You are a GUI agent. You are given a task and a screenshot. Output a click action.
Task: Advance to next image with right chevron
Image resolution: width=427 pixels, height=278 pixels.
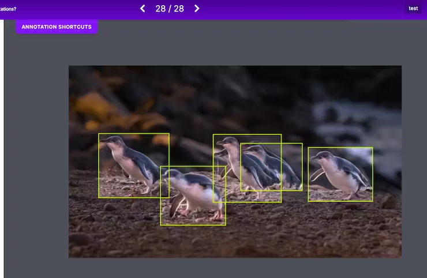[197, 9]
